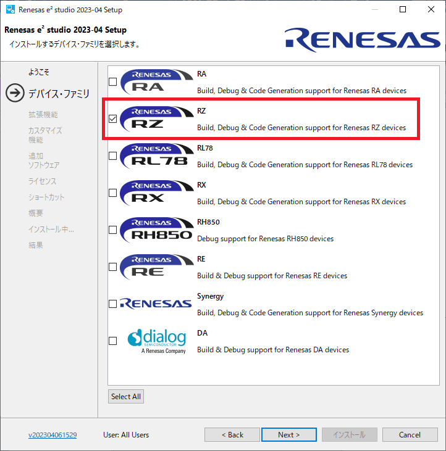Toggle the Synergy device family checkbox
The height and width of the screenshot is (451, 446).
coord(113,304)
